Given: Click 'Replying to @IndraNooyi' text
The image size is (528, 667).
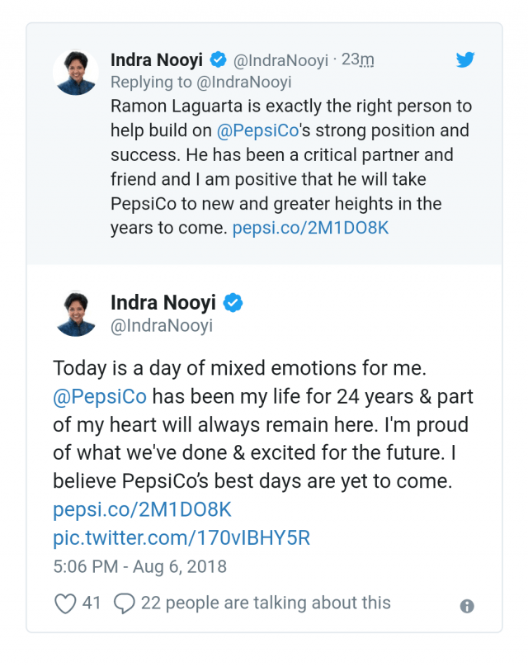Looking at the screenshot, I should click(200, 82).
